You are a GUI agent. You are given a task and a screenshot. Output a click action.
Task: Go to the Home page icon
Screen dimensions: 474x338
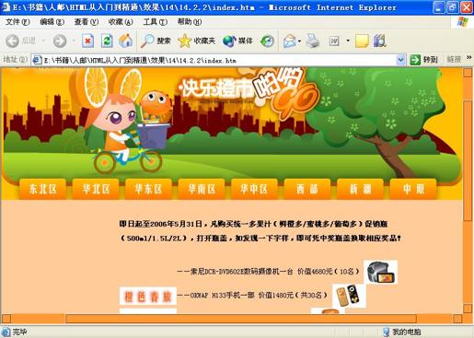[126, 41]
